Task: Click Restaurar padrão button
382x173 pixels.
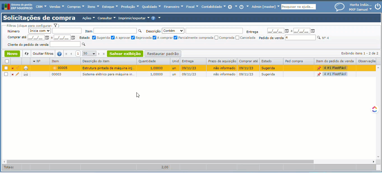Action: [x=163, y=54]
